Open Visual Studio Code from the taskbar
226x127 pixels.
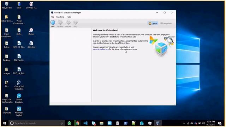click(85, 123)
